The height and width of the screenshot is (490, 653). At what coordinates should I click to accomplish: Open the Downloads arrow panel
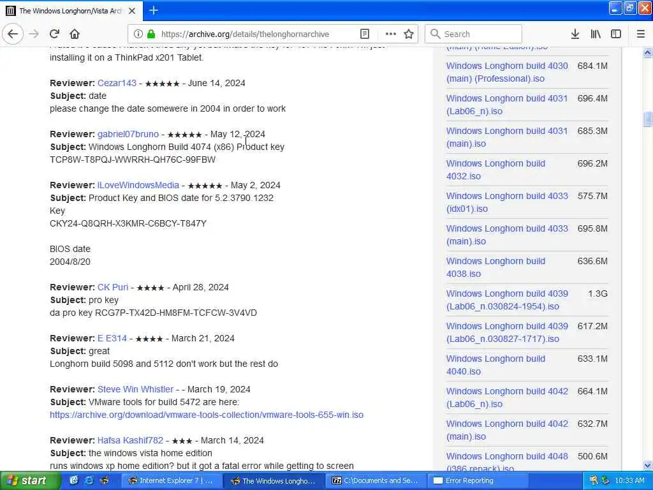575,34
